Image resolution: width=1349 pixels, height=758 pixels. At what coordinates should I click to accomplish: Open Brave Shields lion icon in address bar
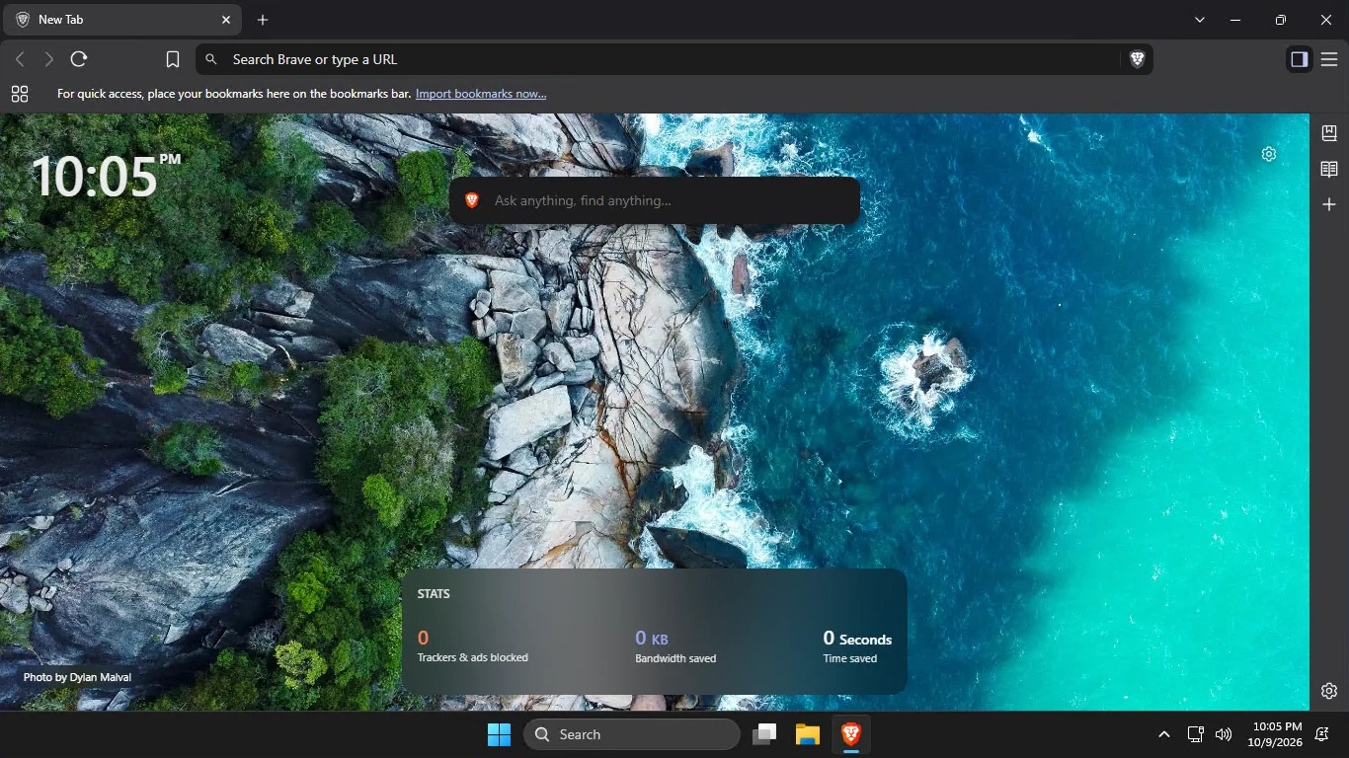pyautogui.click(x=1137, y=59)
